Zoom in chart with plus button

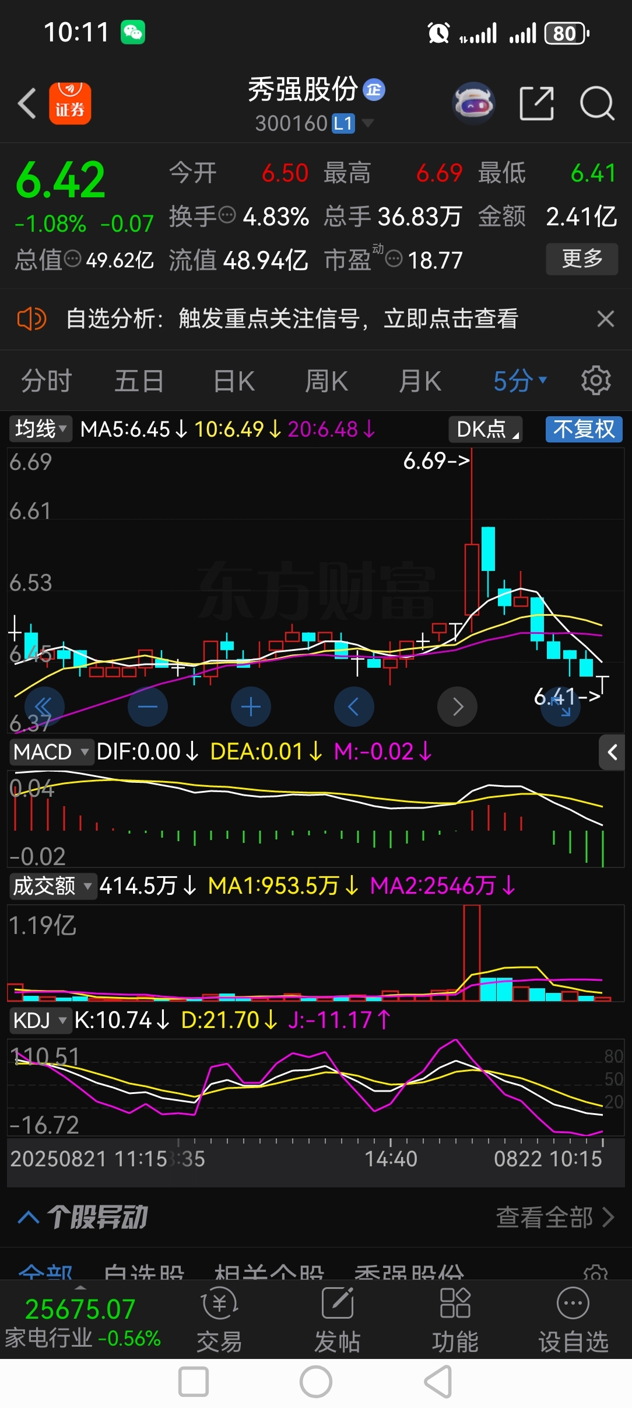(251, 707)
